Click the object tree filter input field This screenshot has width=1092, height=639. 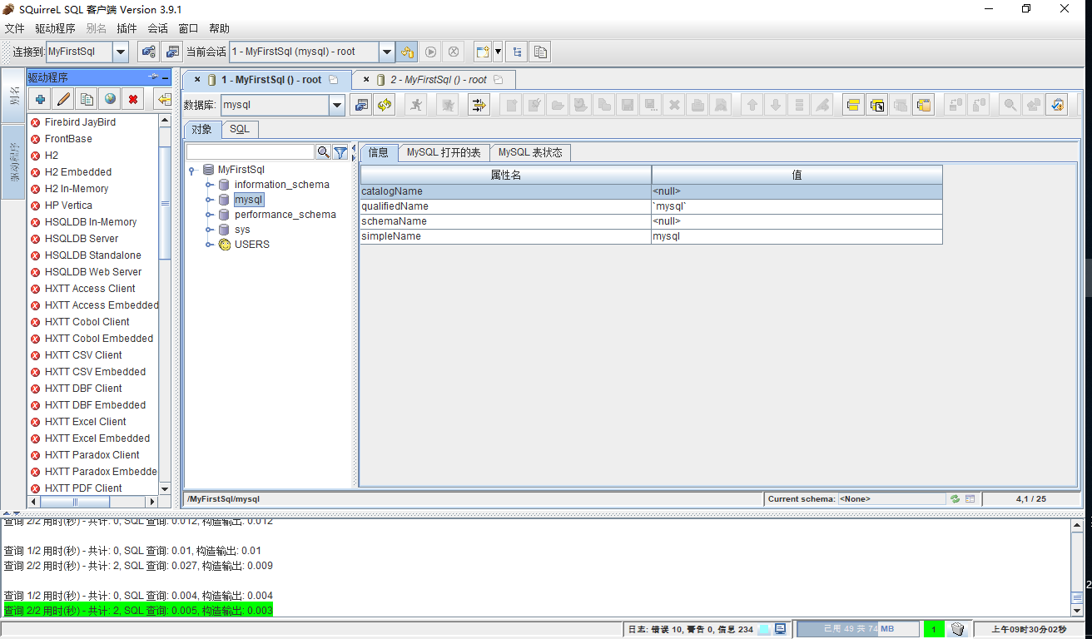point(251,152)
